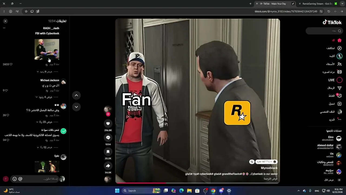346x195 pixels.
Task: Open LIVE in the sidebar
Action: [335, 80]
